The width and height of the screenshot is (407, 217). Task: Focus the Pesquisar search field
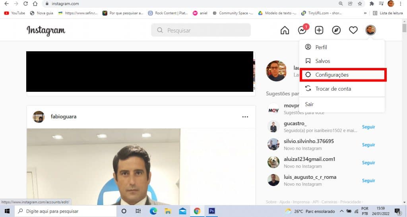(x=201, y=30)
